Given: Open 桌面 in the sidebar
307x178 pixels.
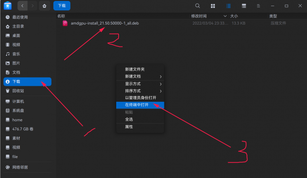Looking at the screenshot, I should pyautogui.click(x=27, y=36).
